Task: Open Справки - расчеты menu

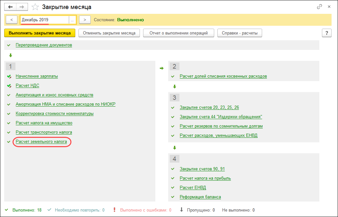Action: [x=240, y=33]
